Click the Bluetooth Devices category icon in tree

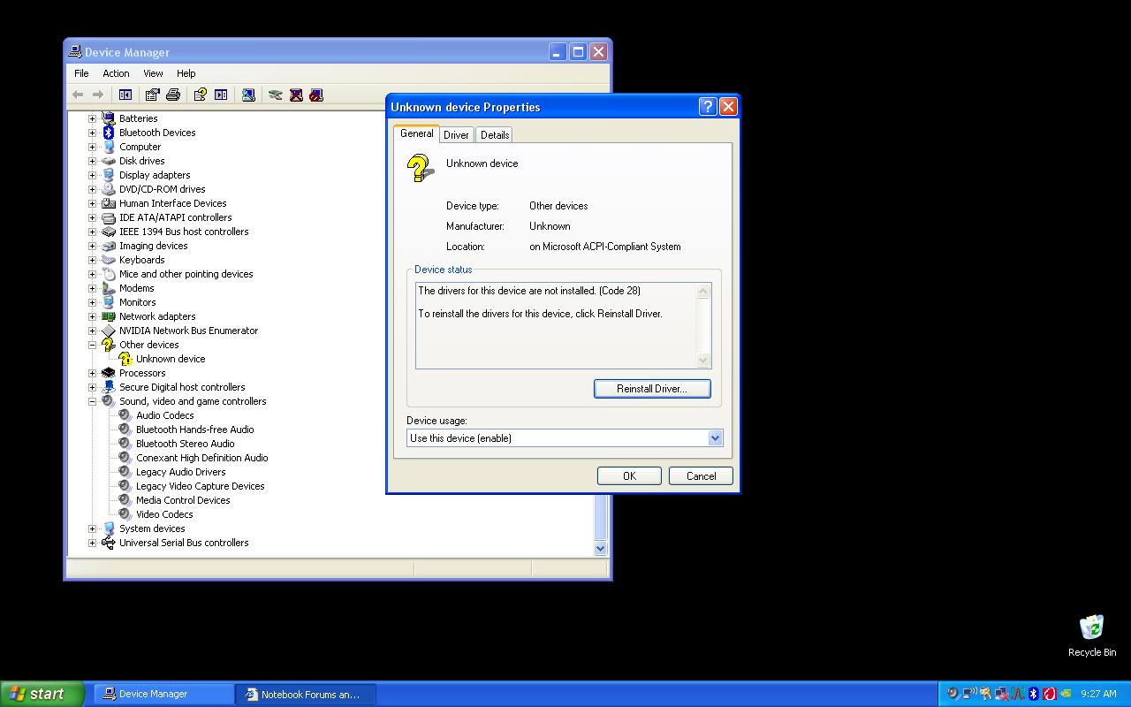tap(109, 133)
